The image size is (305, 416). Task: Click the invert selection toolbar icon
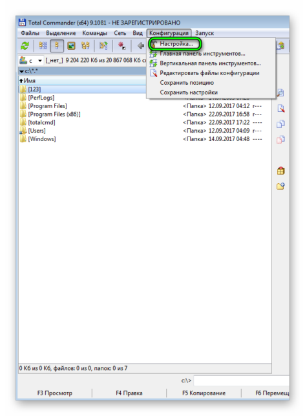click(x=103, y=46)
